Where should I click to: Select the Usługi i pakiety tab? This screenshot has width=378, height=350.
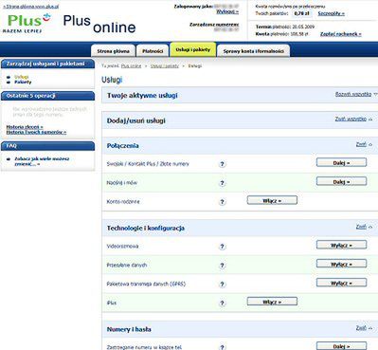(193, 49)
